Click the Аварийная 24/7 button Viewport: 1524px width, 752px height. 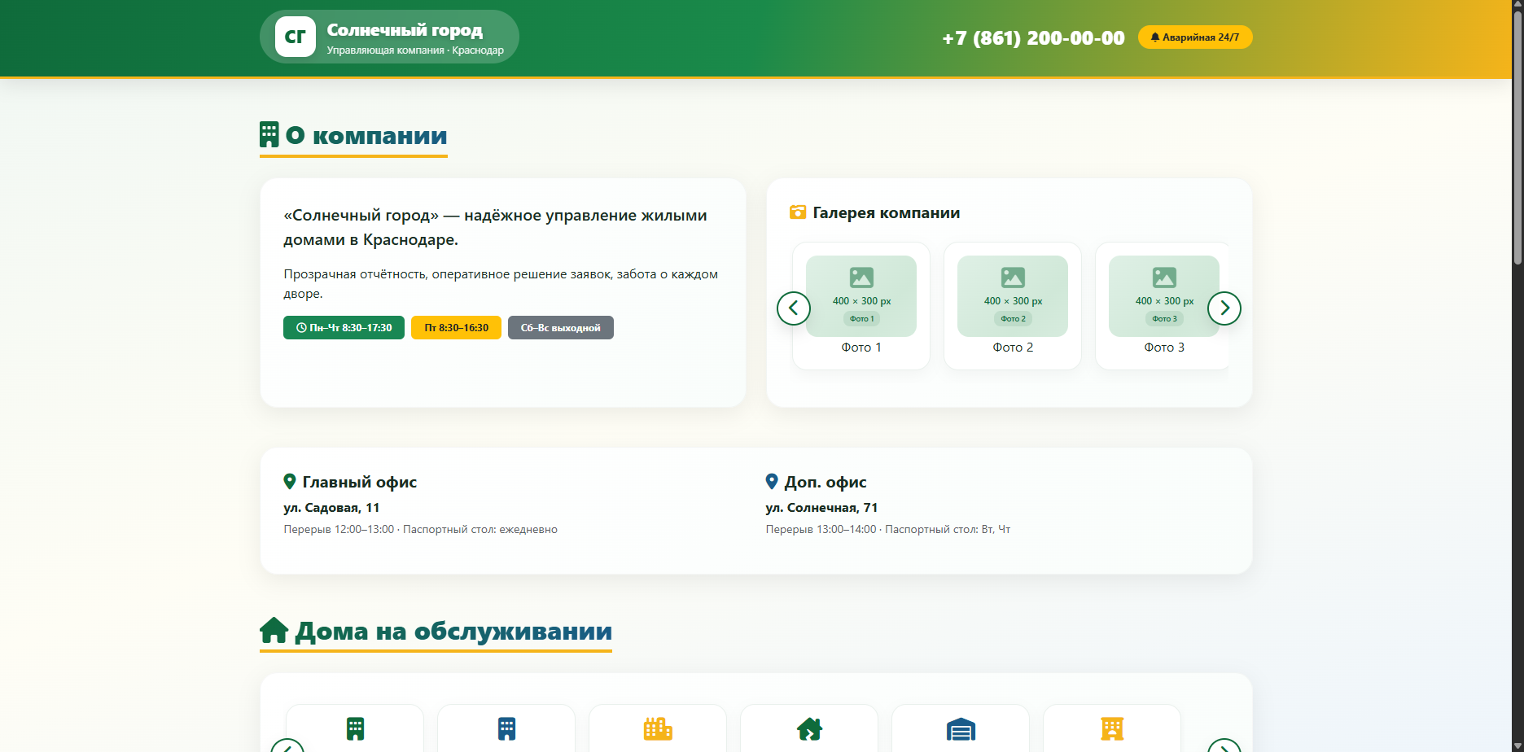click(1195, 37)
